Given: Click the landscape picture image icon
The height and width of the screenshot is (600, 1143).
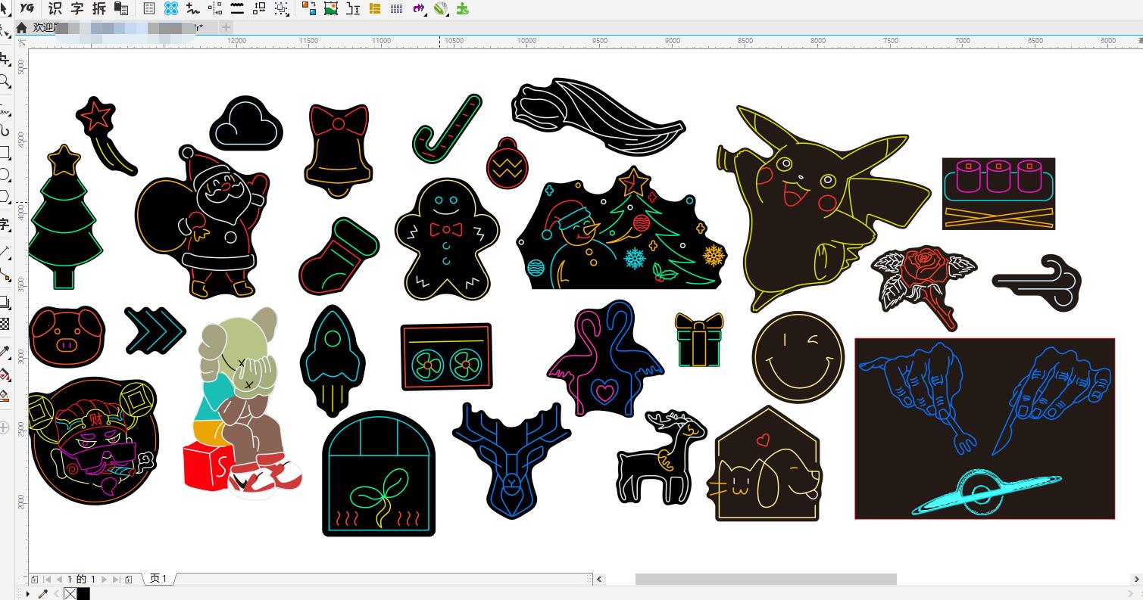Looking at the screenshot, I should pyautogui.click(x=331, y=8).
